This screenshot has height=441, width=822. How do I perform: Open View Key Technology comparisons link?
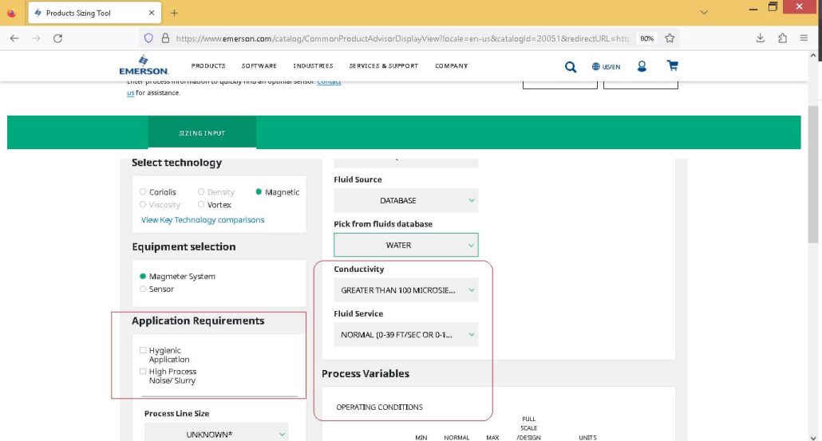click(x=203, y=220)
